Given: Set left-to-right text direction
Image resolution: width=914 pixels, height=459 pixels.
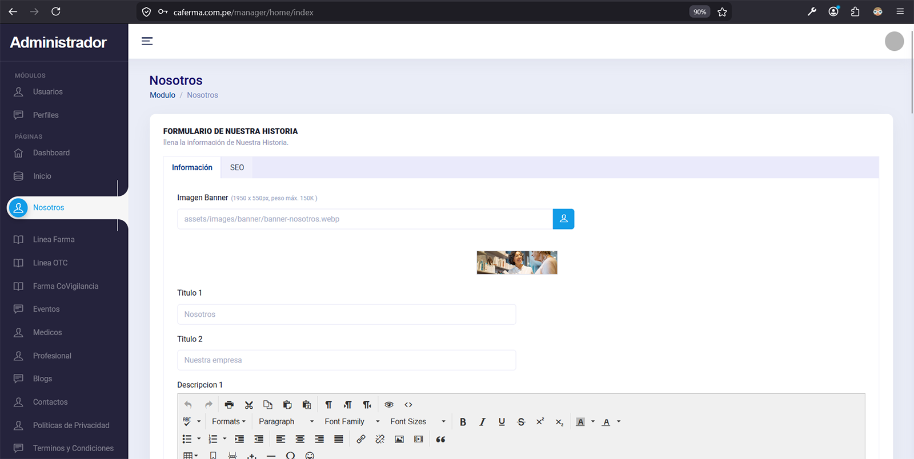Looking at the screenshot, I should [348, 405].
